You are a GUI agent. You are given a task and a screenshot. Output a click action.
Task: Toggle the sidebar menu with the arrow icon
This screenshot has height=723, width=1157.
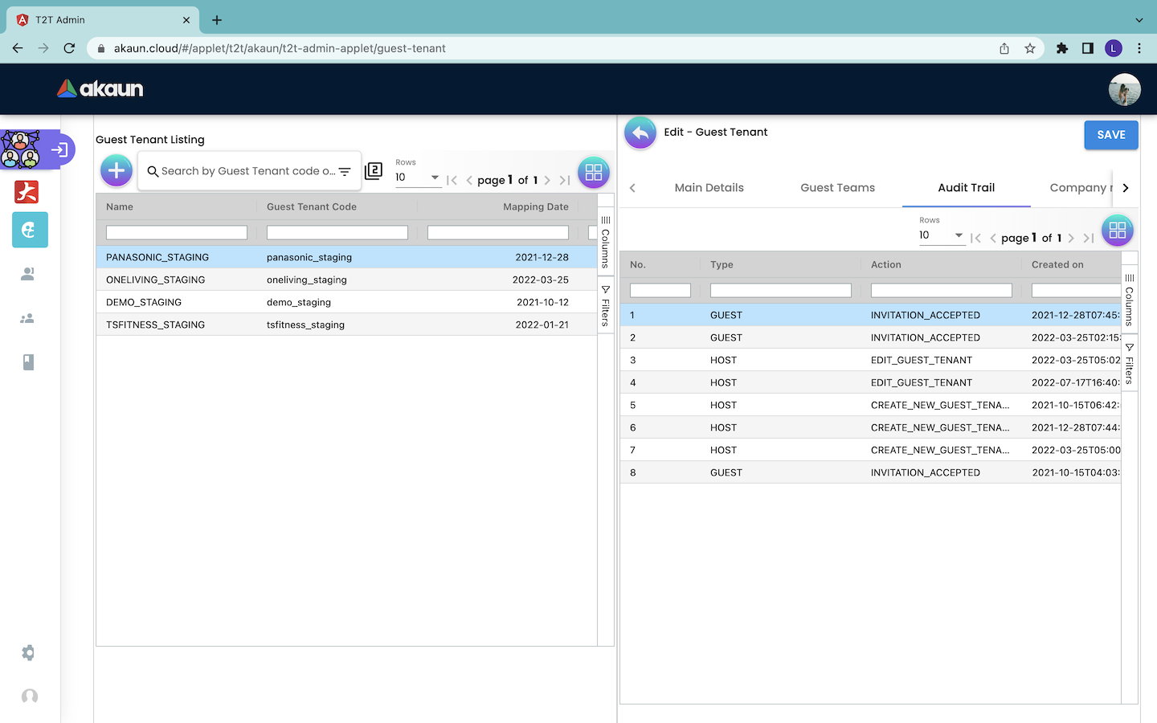point(59,149)
